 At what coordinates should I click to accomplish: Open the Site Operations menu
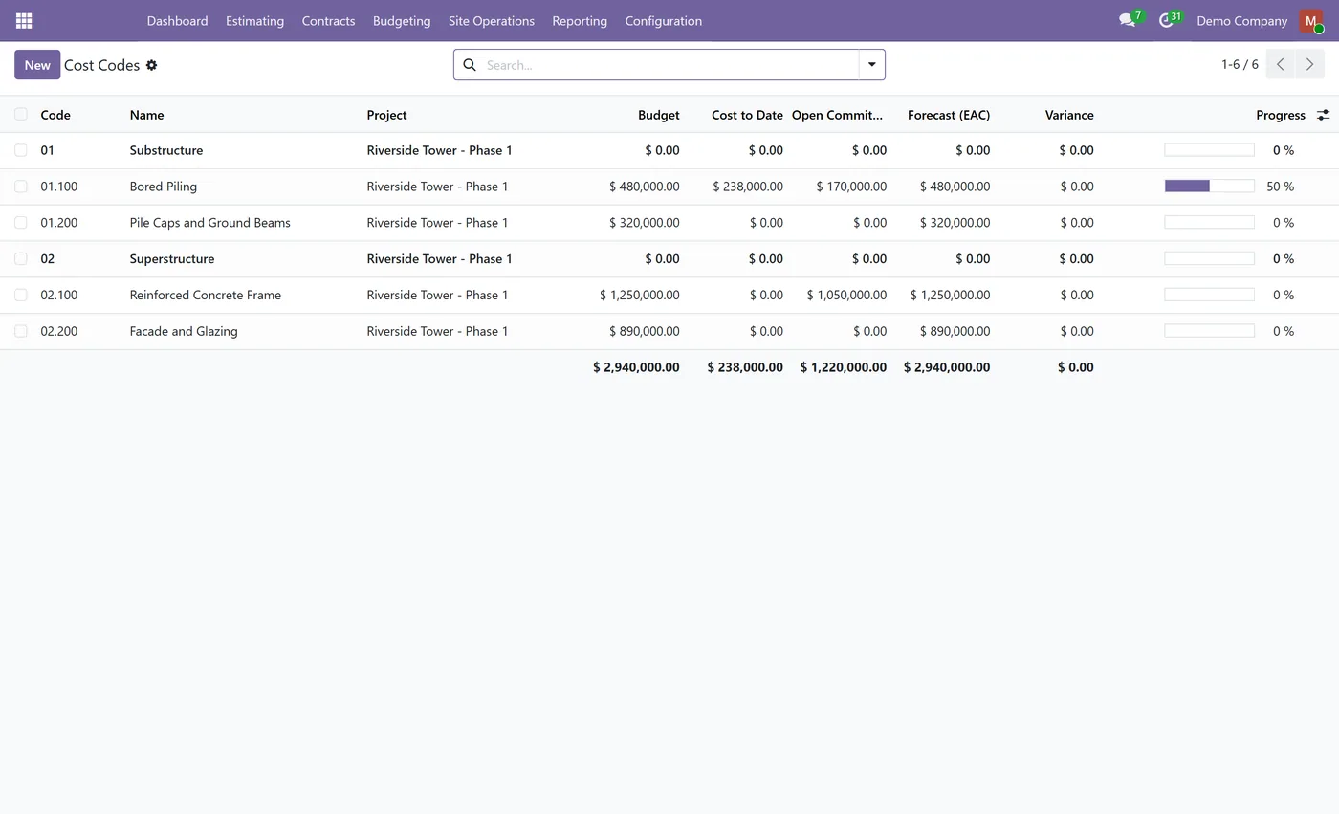point(492,20)
